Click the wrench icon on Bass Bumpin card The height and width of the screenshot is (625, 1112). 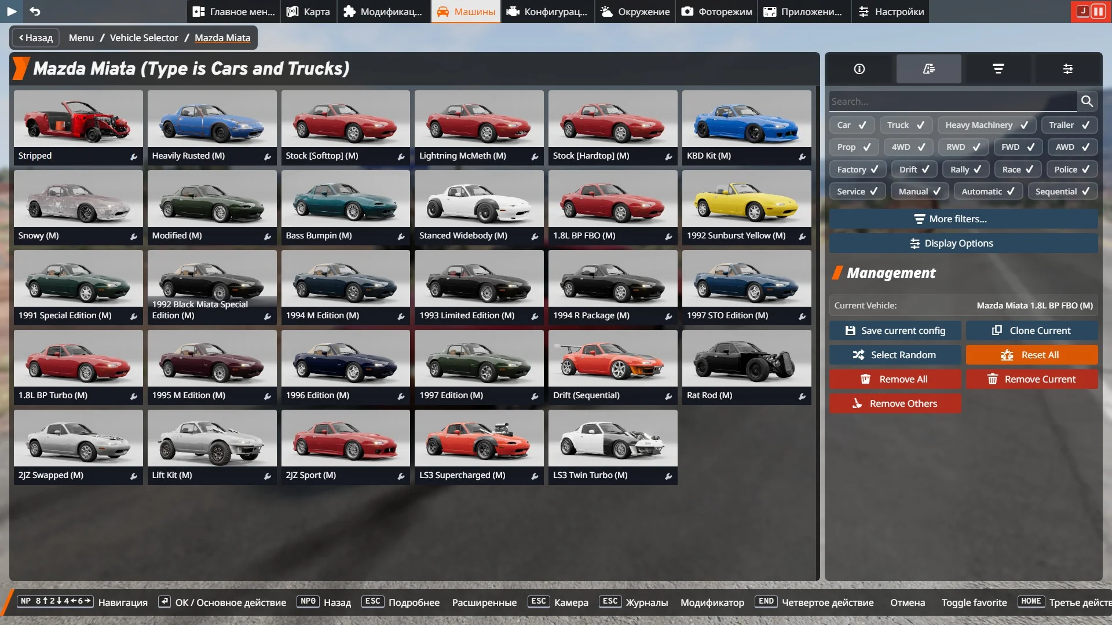tap(401, 236)
